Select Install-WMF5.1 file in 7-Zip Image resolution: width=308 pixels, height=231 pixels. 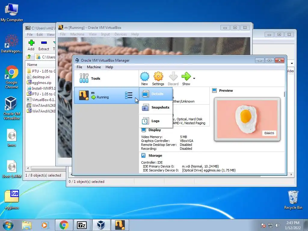point(41,88)
